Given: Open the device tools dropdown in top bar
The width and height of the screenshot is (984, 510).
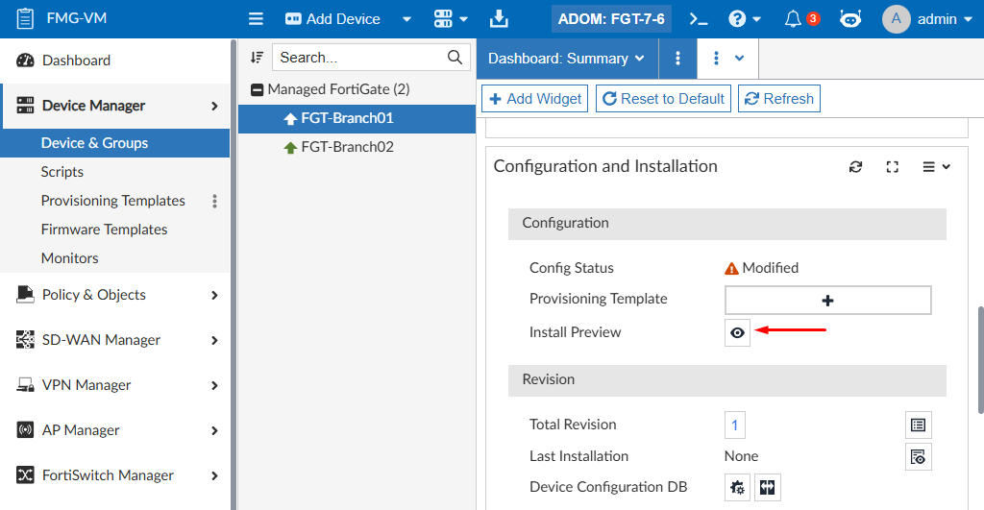Looking at the screenshot, I should coord(451,19).
